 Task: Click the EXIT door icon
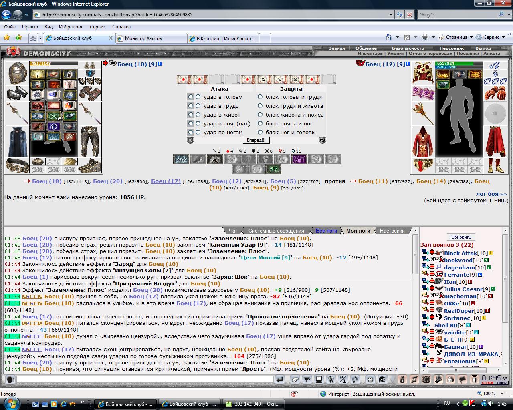point(475,380)
